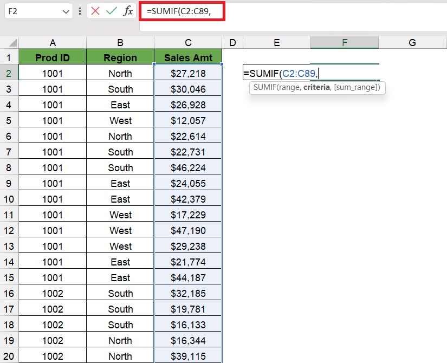This screenshot has width=447, height=363.
Task: Click the Name Box showing F2
Action: pyautogui.click(x=38, y=11)
